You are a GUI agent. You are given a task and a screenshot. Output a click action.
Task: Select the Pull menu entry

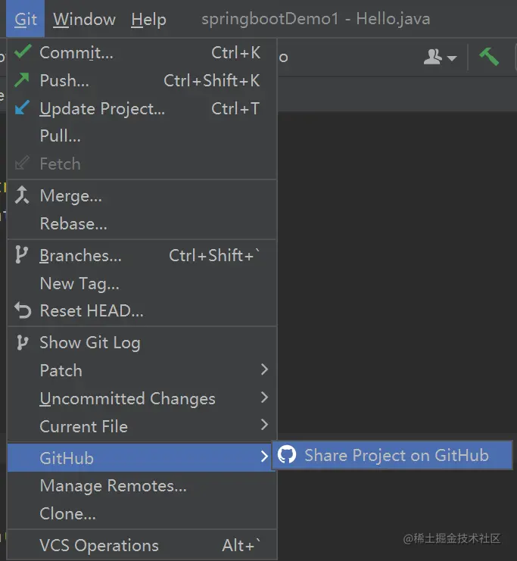pos(60,136)
